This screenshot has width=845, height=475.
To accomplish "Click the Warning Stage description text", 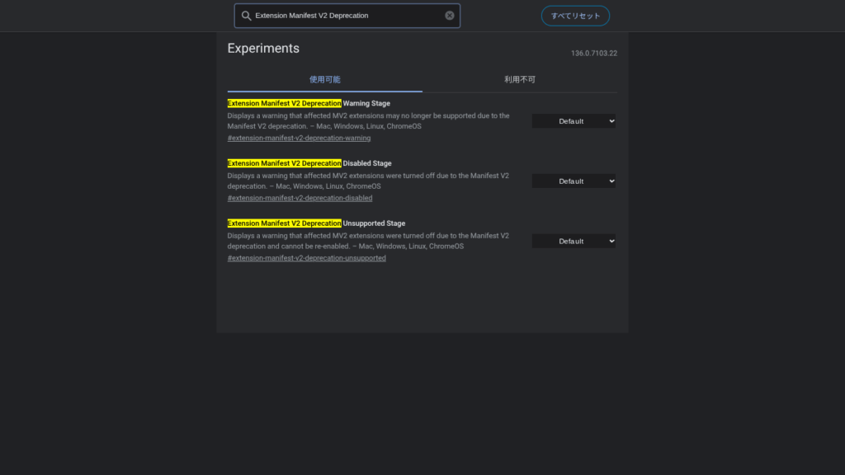I will point(368,121).
